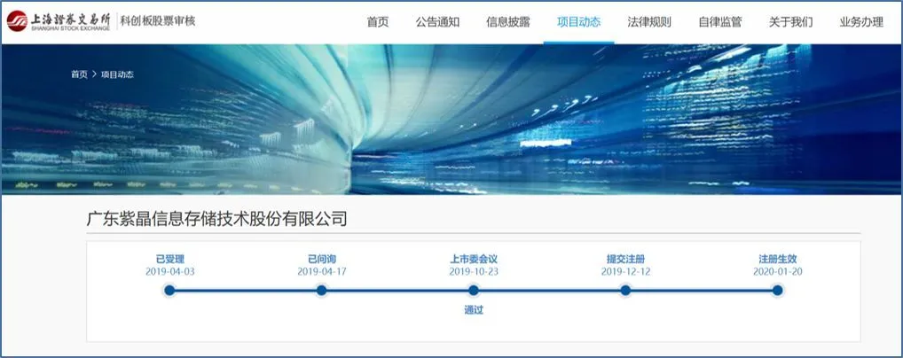Open the 法律规则 menu item
903x358 pixels.
(x=649, y=22)
